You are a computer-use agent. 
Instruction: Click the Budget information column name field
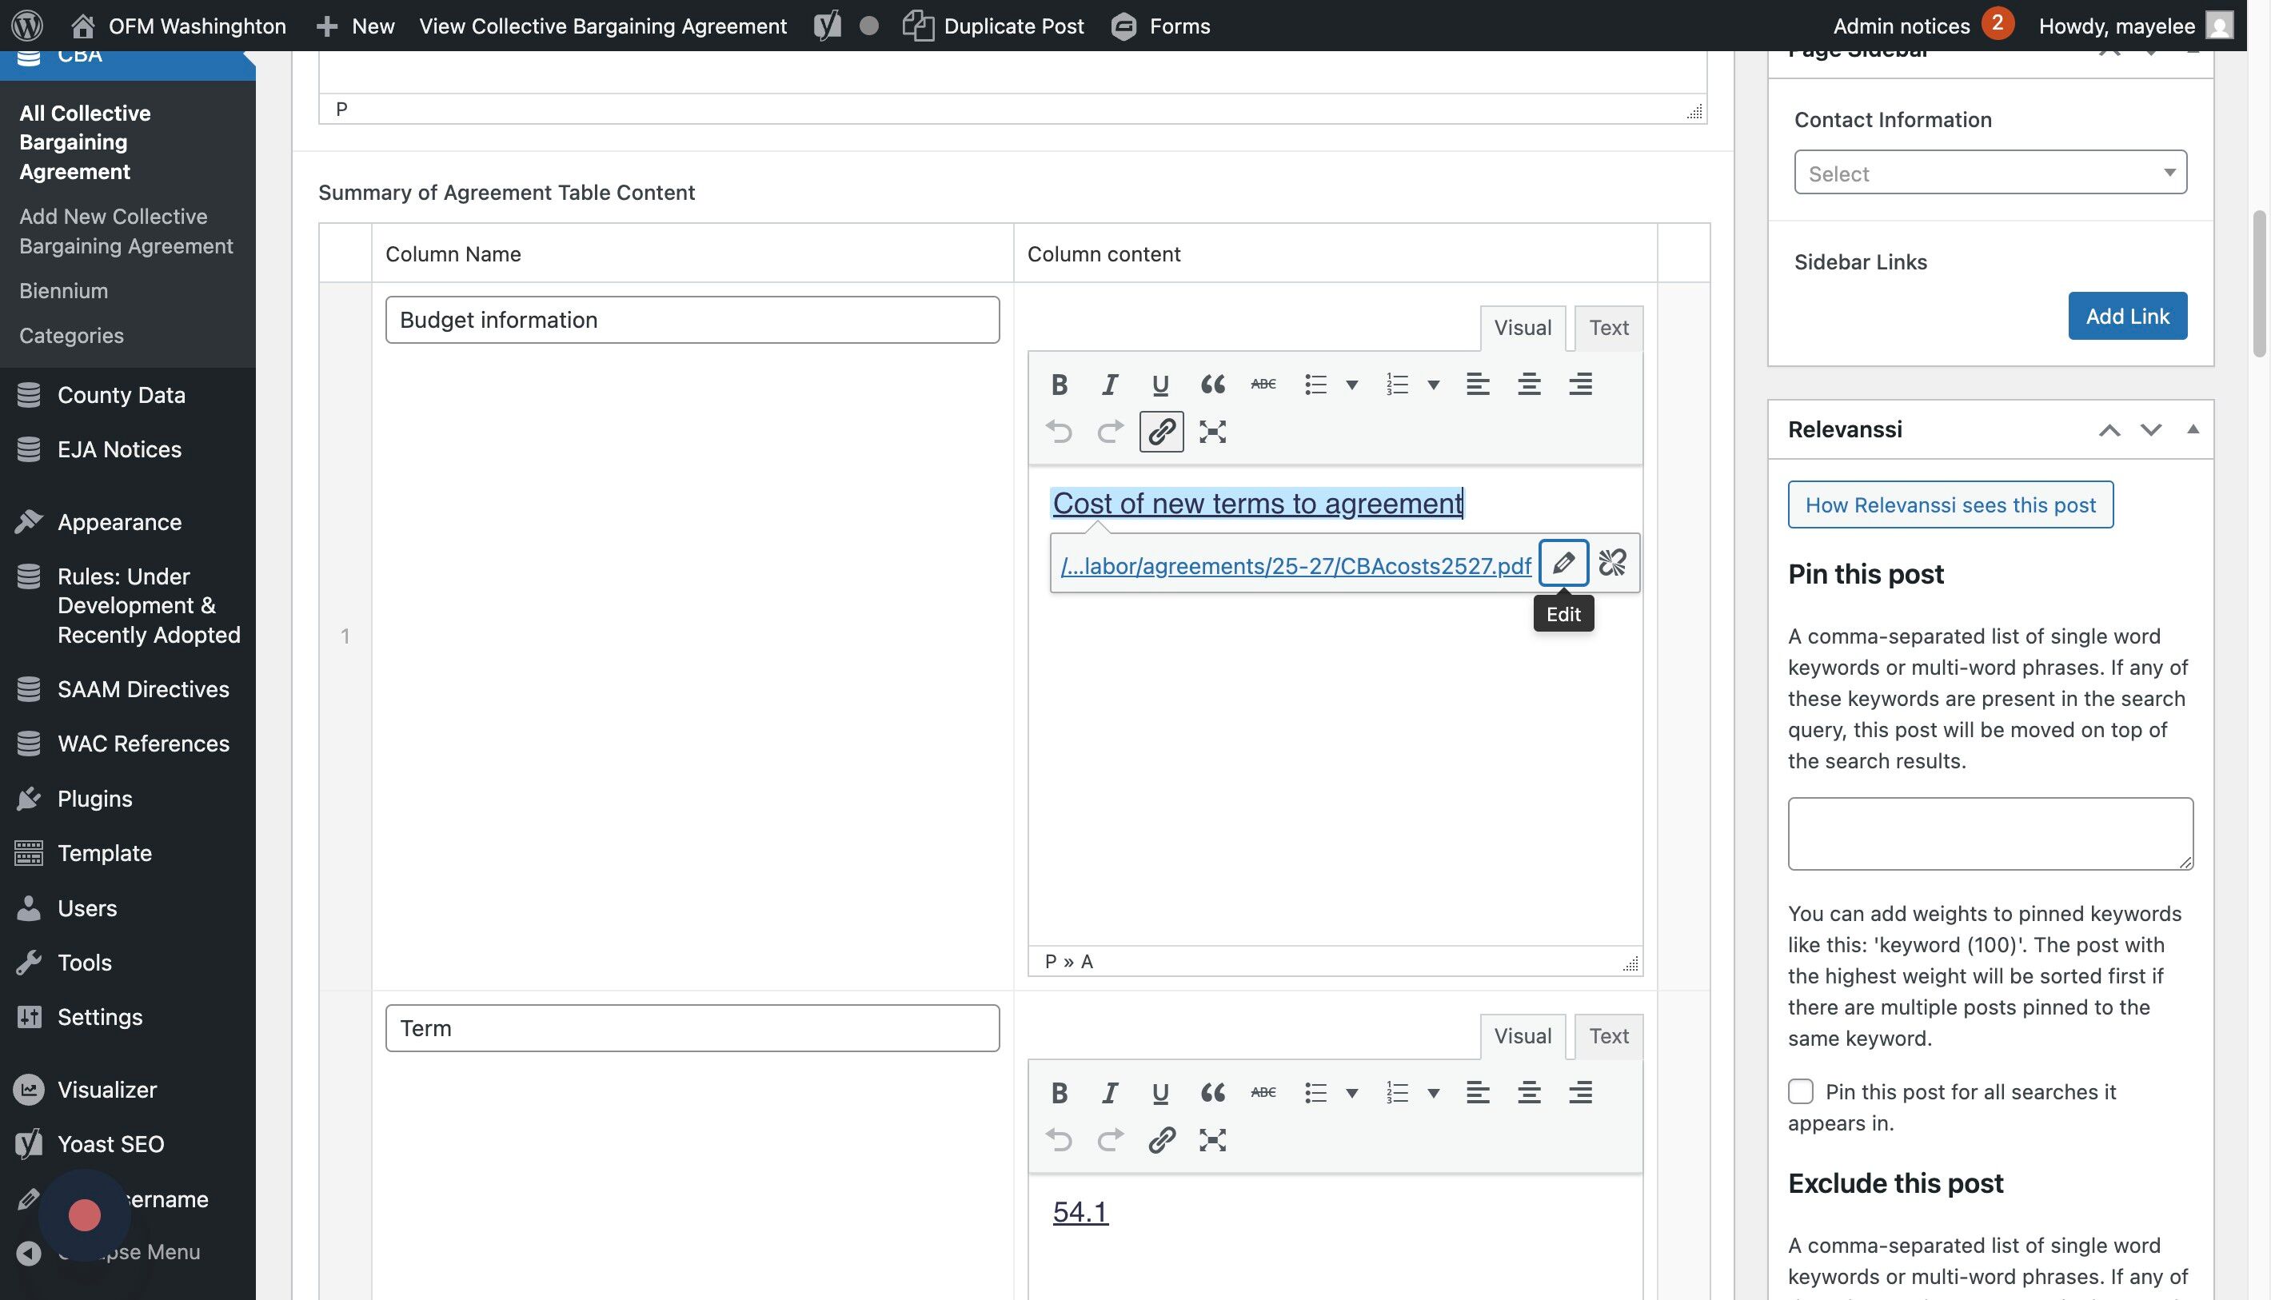[692, 320]
